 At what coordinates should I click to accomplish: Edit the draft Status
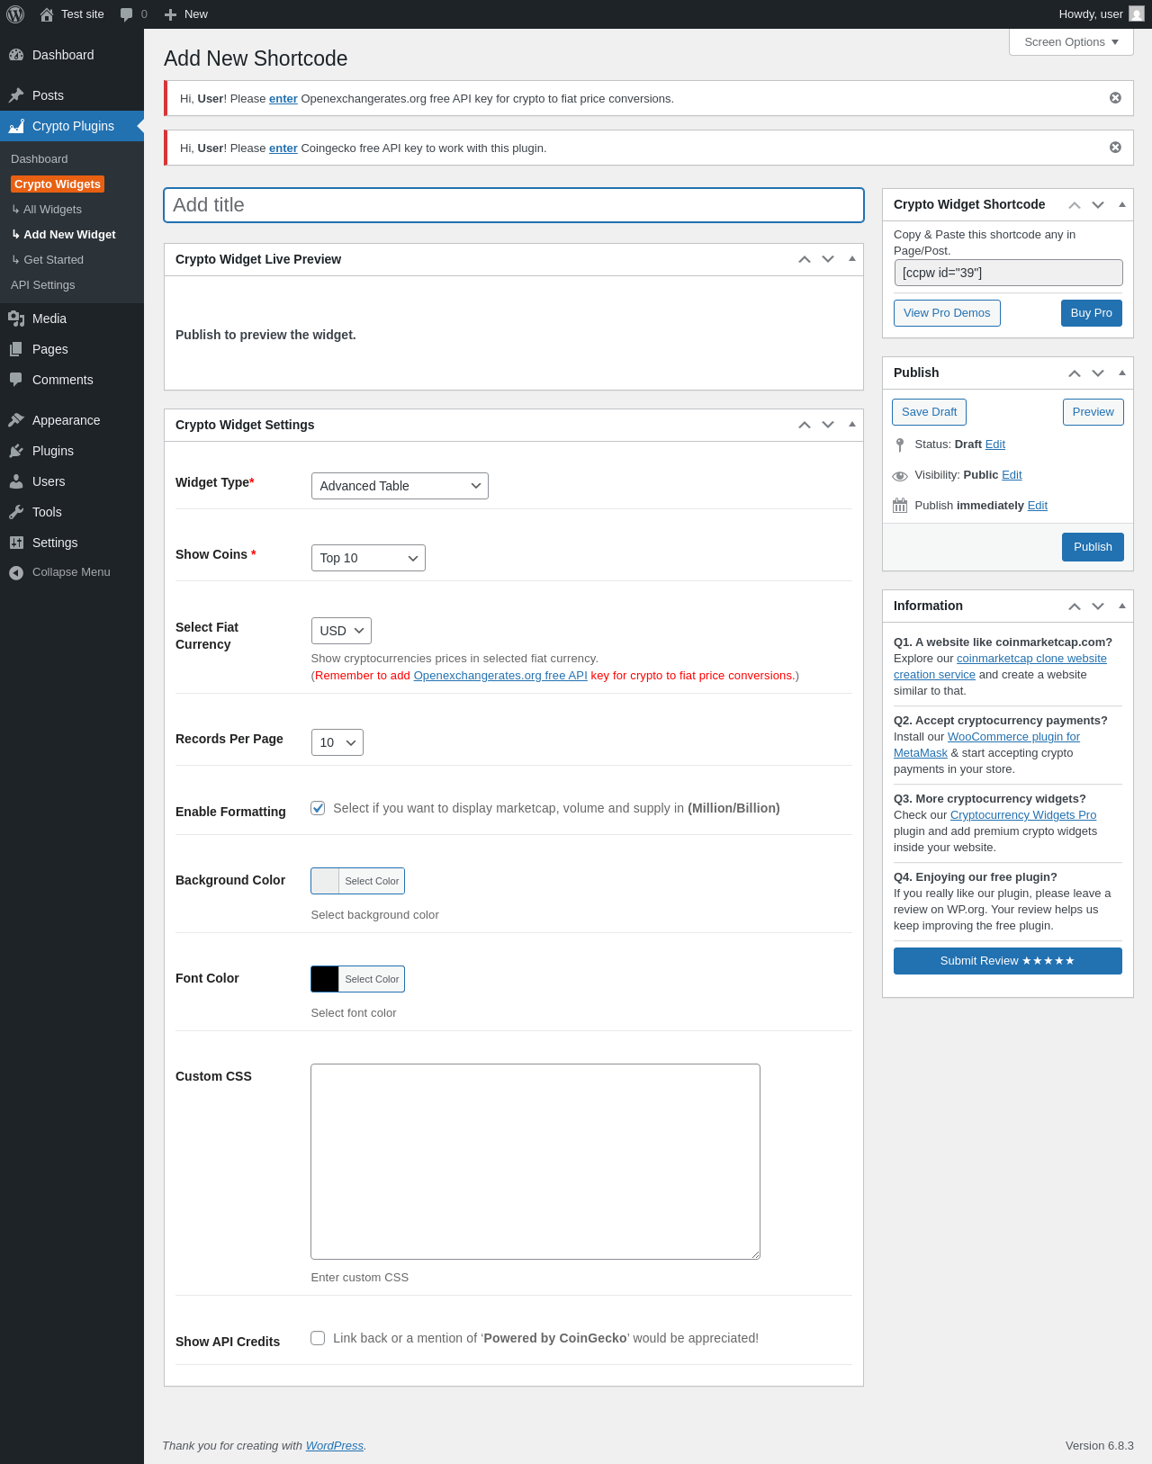pos(995,445)
